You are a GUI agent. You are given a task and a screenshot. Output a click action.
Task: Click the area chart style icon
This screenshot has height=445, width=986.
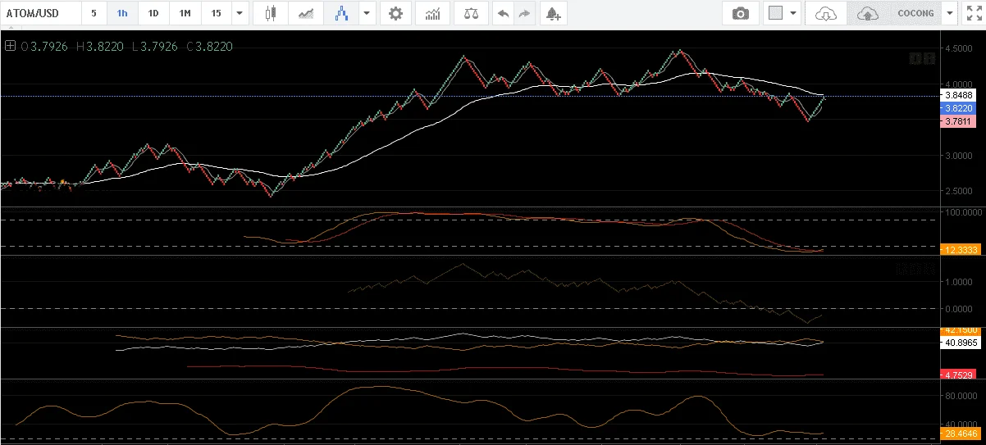306,13
